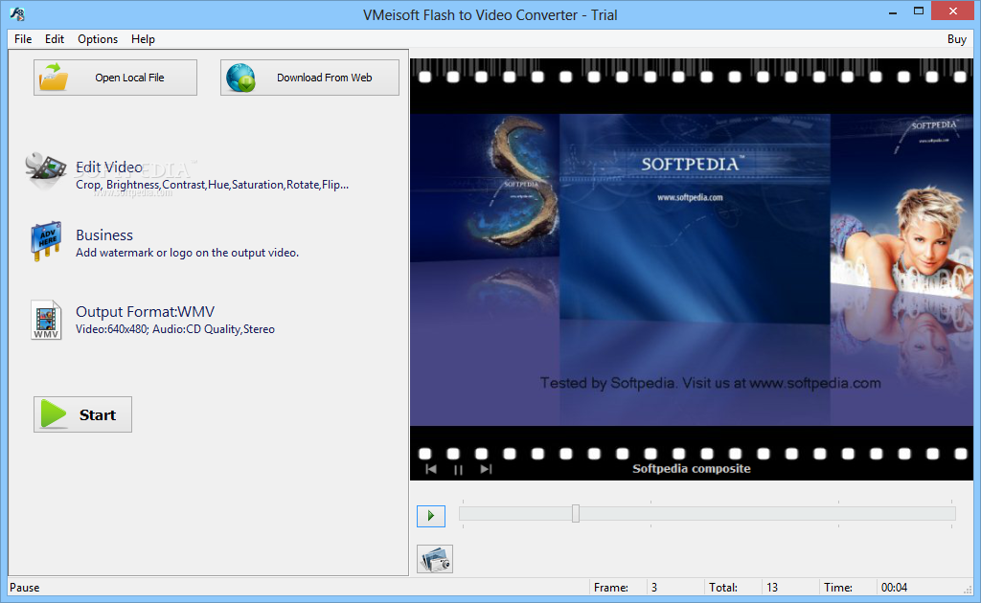
Task: Open the File menu
Action: 23,38
